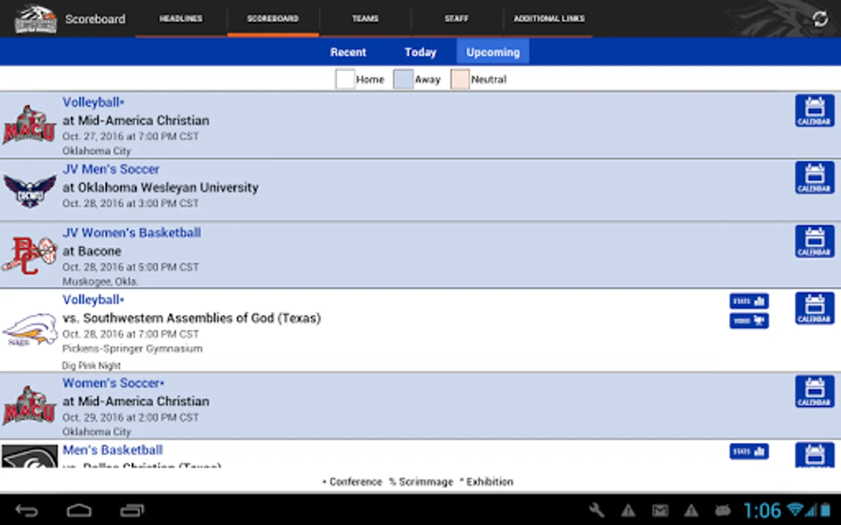Viewport: 841px width, 525px height.
Task: Open stats for Volleyball vs. Southwestern Assemblies
Action: 749,301
